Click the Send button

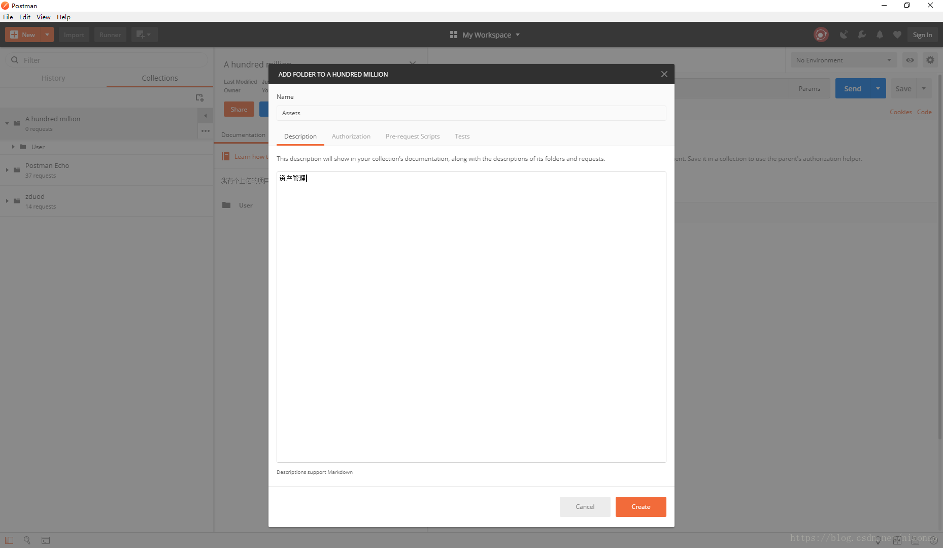(853, 88)
